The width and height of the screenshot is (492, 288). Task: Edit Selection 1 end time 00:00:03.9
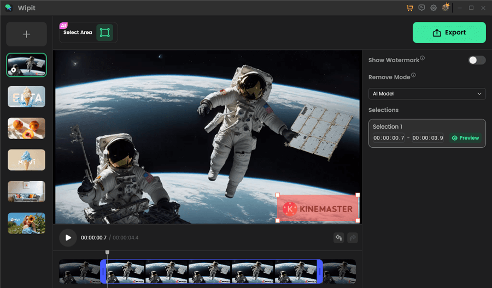pyautogui.click(x=427, y=138)
